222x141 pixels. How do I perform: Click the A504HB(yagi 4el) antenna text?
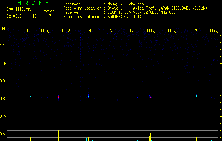(125, 17)
